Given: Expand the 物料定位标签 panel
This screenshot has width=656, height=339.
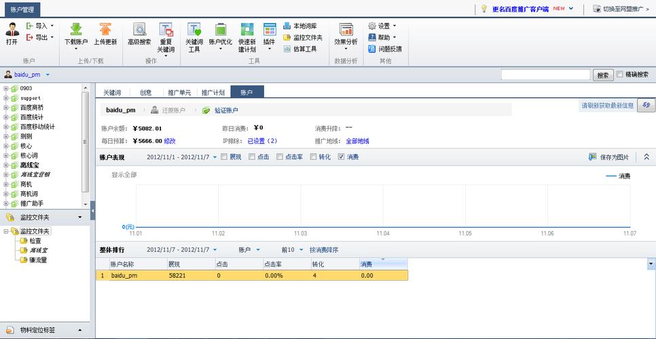Looking at the screenshot, I should (80, 330).
